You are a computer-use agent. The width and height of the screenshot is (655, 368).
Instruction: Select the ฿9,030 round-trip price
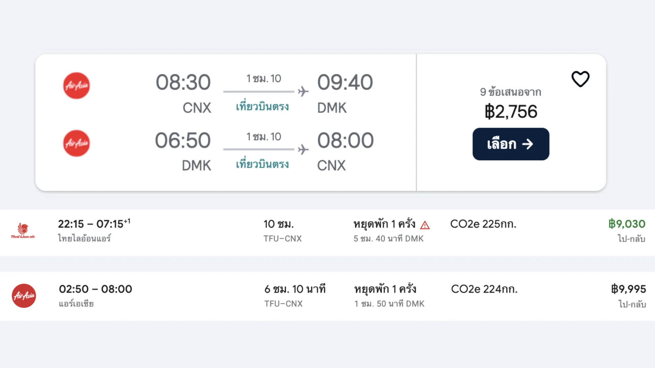[x=627, y=224]
